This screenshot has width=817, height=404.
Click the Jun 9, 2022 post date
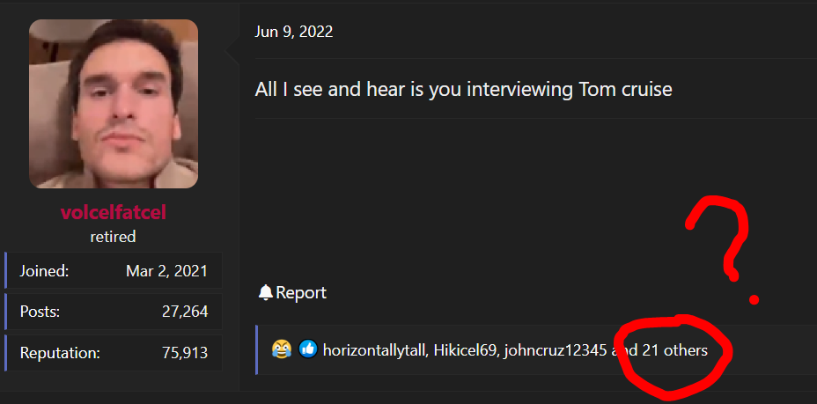pyautogui.click(x=294, y=32)
